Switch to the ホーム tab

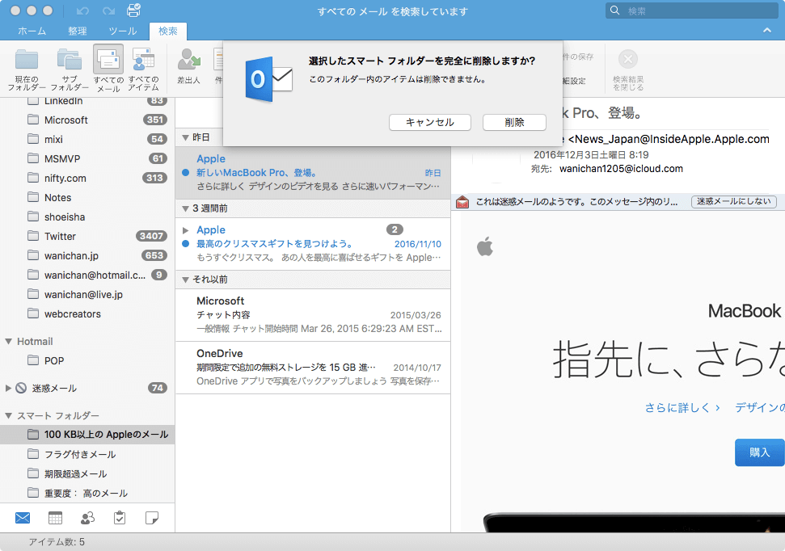[32, 31]
